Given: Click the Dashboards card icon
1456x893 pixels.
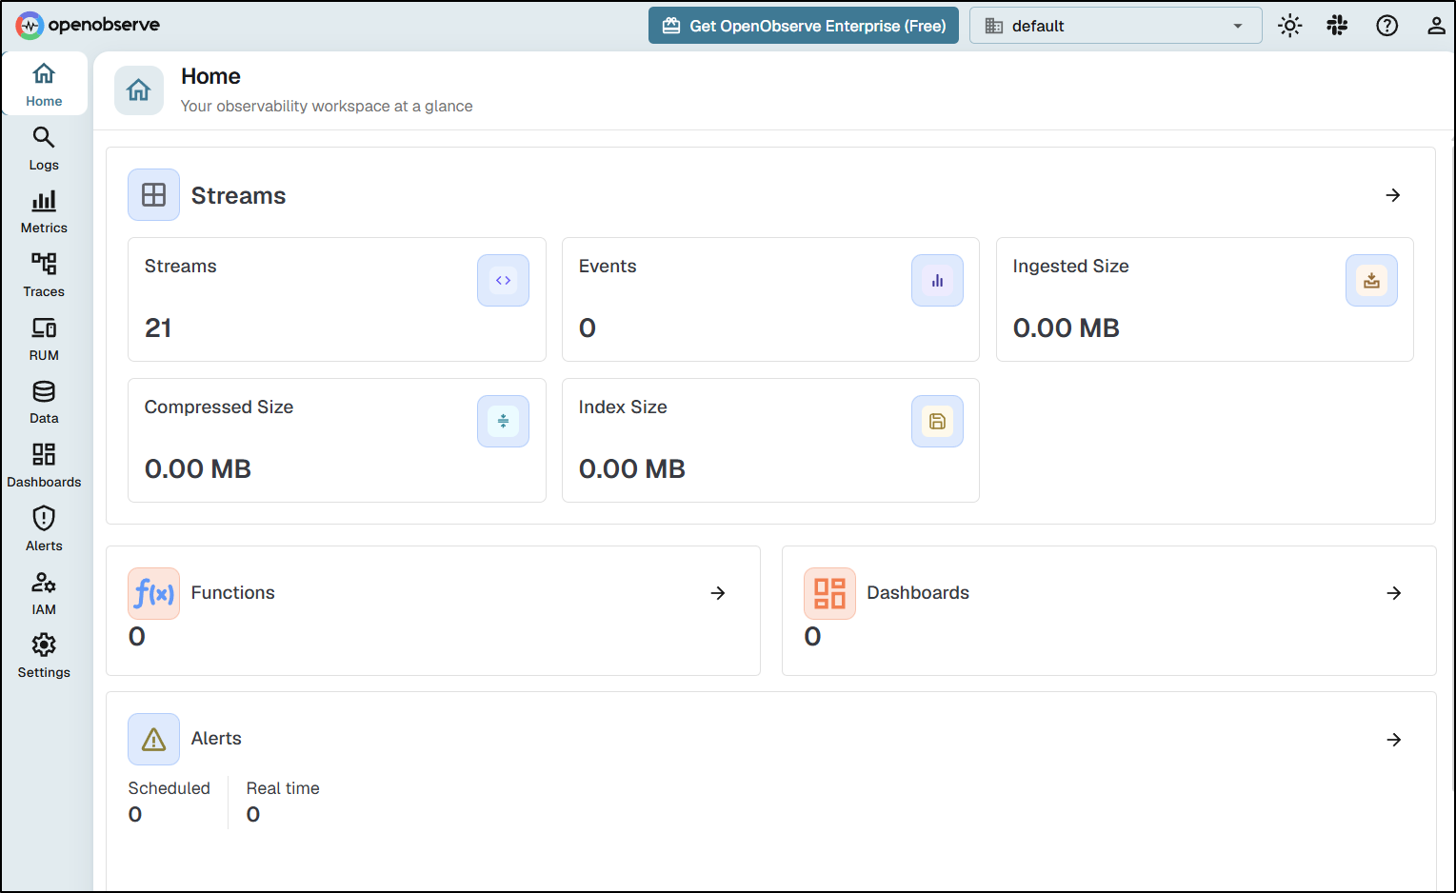Looking at the screenshot, I should click(829, 593).
